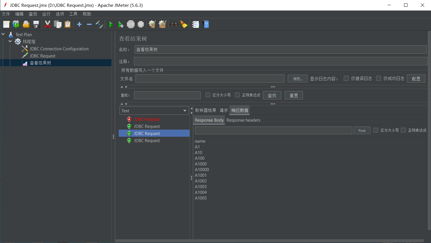Enable the 仅错误日志 checkbox

coord(346,78)
